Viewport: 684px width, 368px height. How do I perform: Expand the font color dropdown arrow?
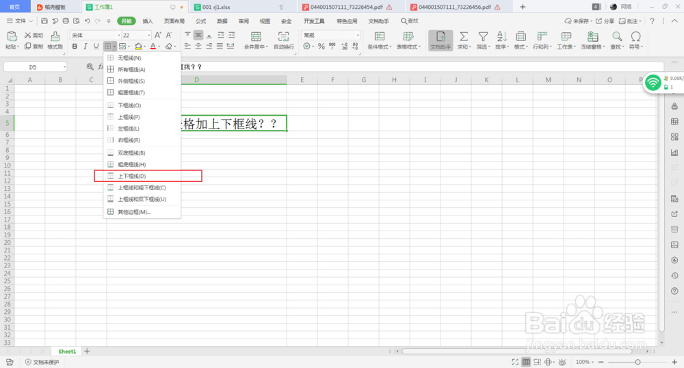coord(159,47)
